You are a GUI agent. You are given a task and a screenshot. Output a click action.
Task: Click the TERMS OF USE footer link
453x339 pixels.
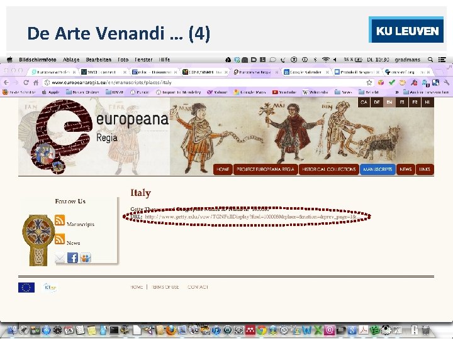165,287
